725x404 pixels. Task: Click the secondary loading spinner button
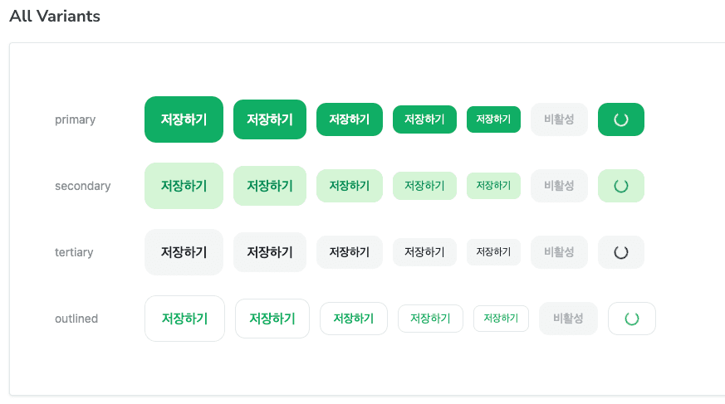621,186
